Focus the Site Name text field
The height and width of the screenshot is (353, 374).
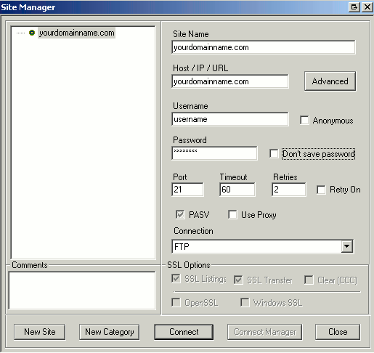[x=264, y=47]
